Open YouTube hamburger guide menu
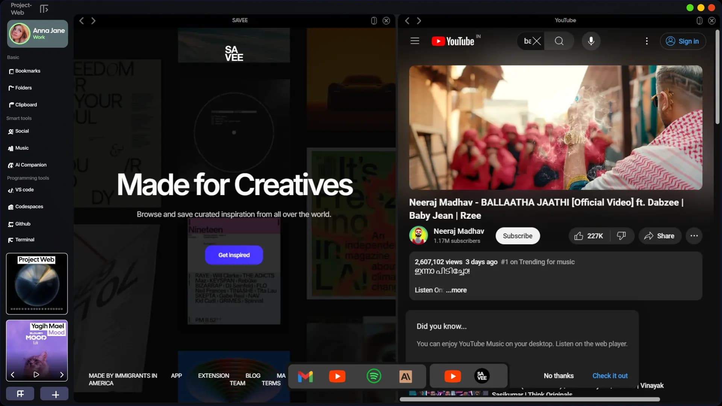Viewport: 722px width, 406px height. [414, 41]
